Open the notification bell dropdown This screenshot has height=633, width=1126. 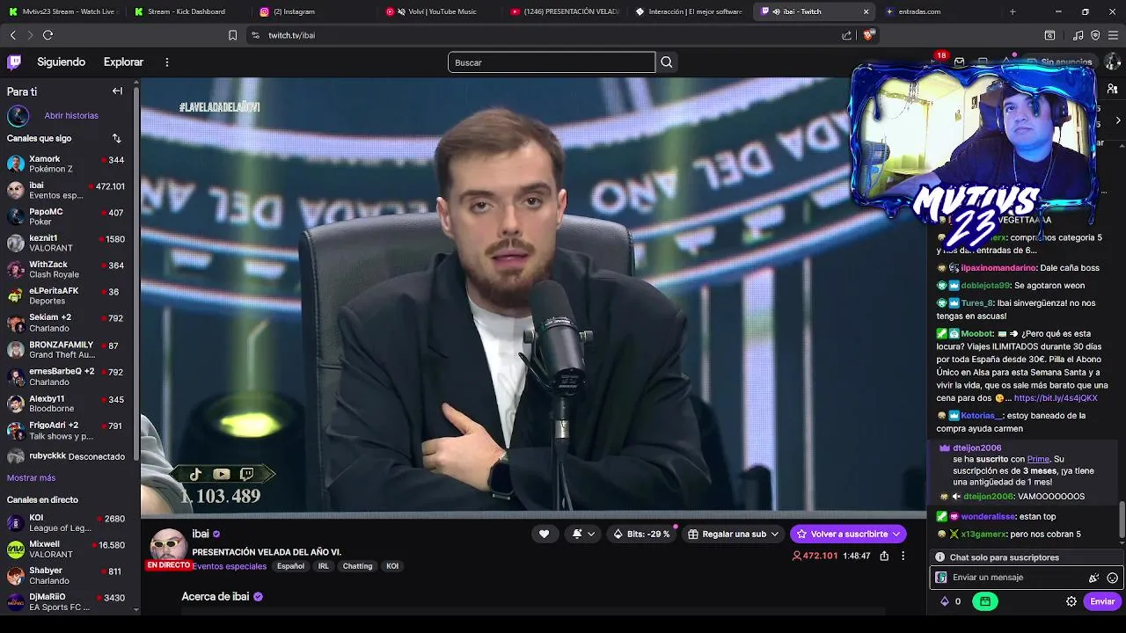click(583, 534)
